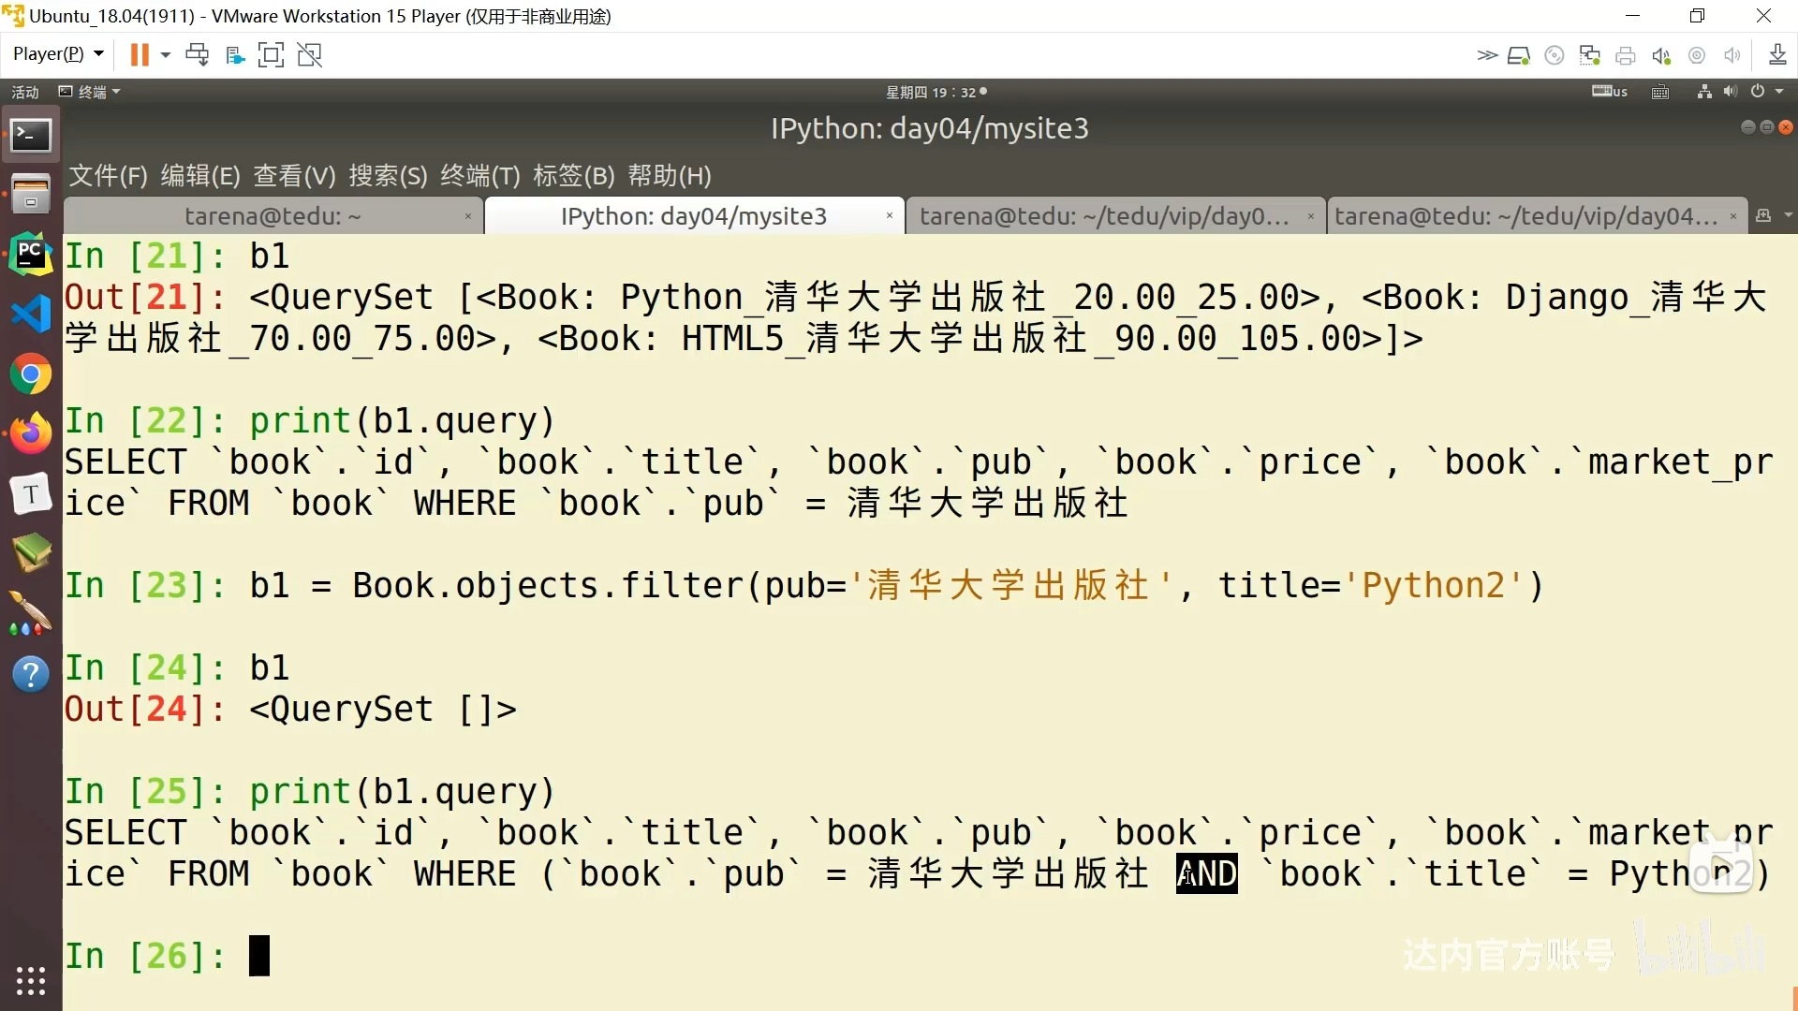
Task: Open PyCharm from the Ubuntu dock
Action: (31, 255)
